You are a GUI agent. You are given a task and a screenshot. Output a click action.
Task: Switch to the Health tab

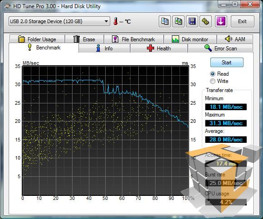pyautogui.click(x=159, y=49)
